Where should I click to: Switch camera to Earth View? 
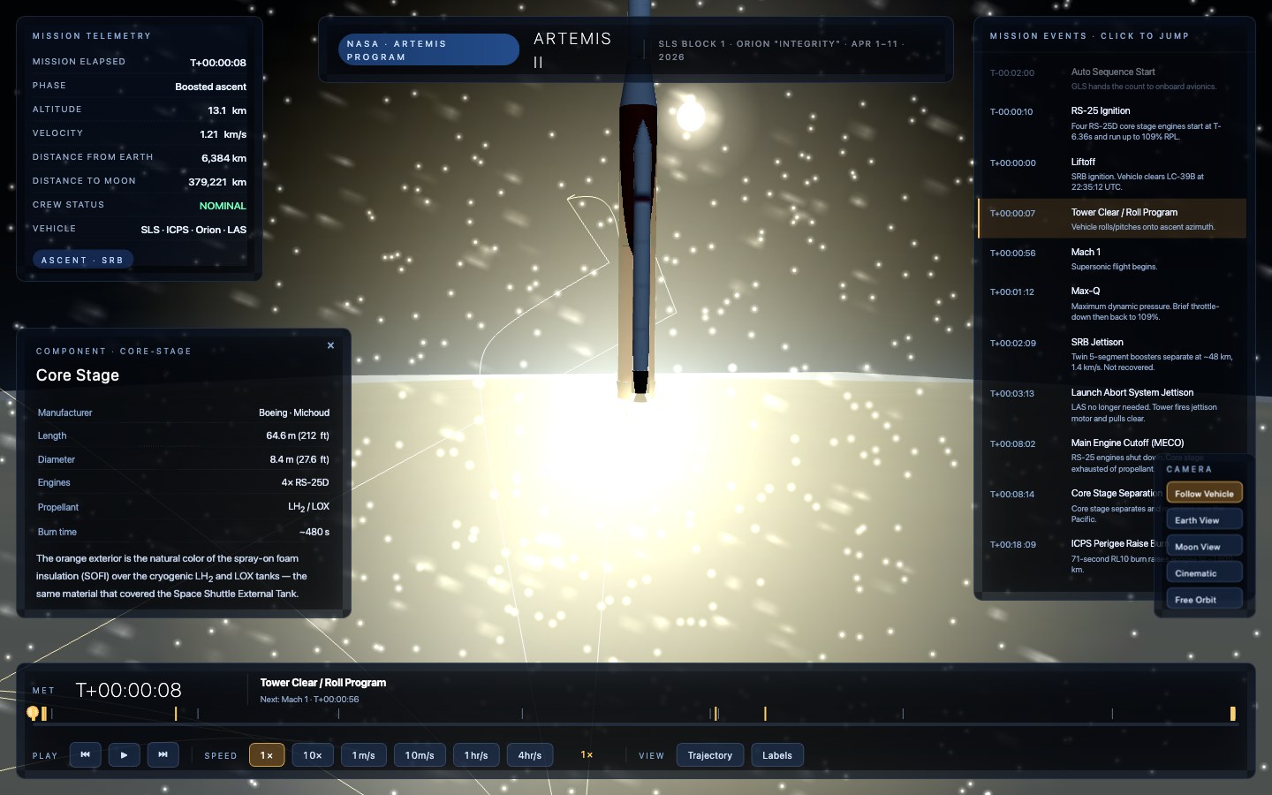[1205, 519]
